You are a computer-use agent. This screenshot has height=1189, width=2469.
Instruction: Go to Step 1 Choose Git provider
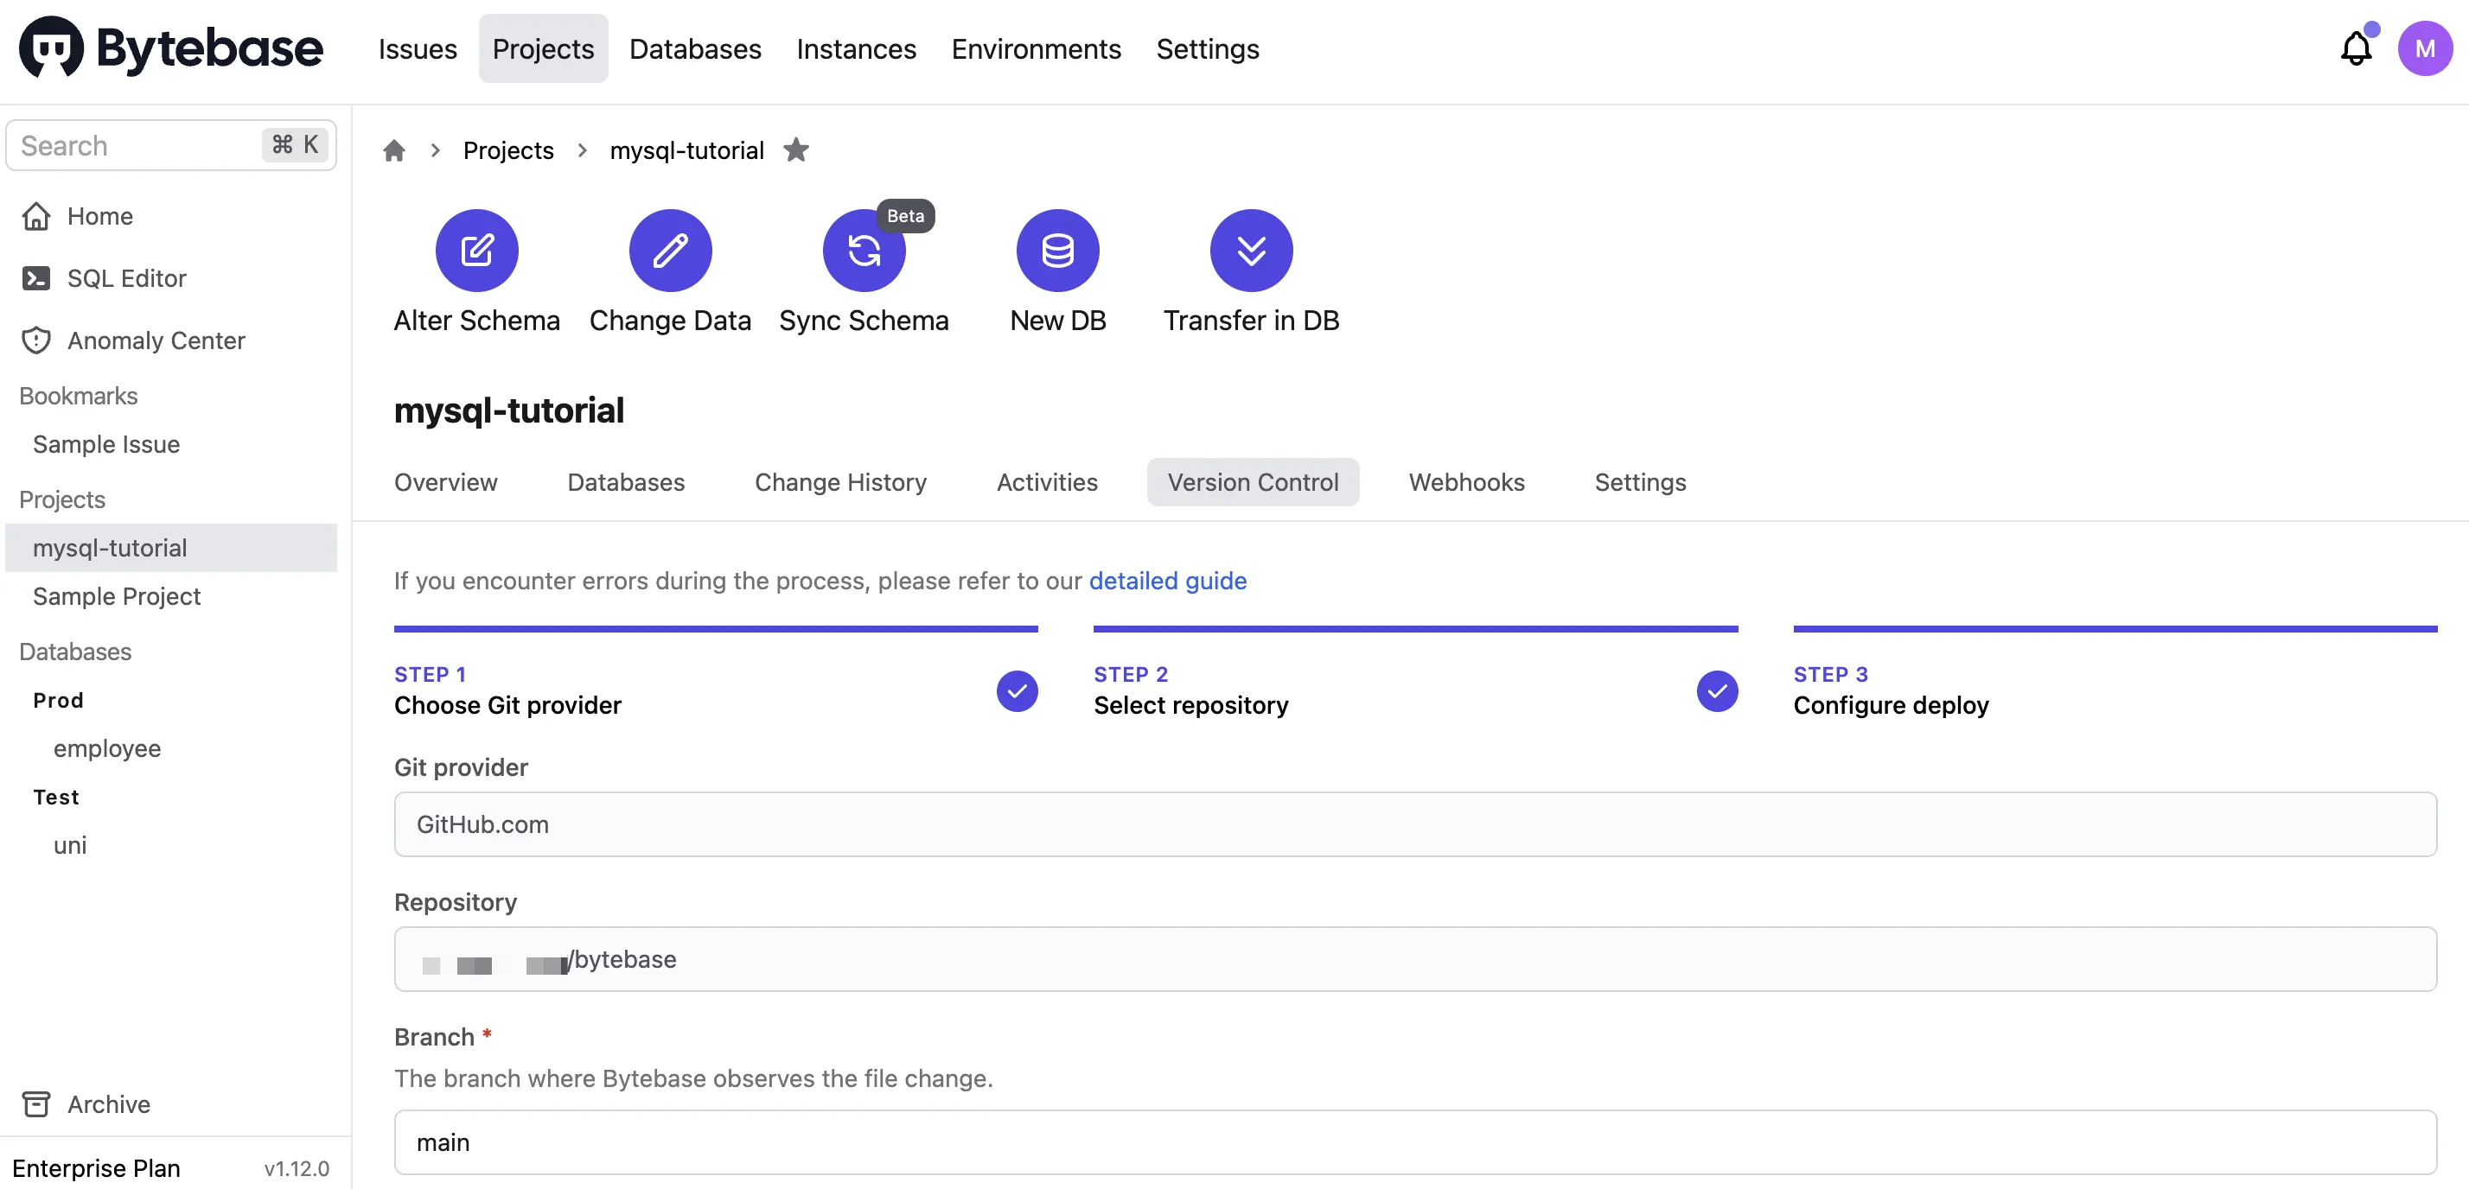click(x=715, y=690)
